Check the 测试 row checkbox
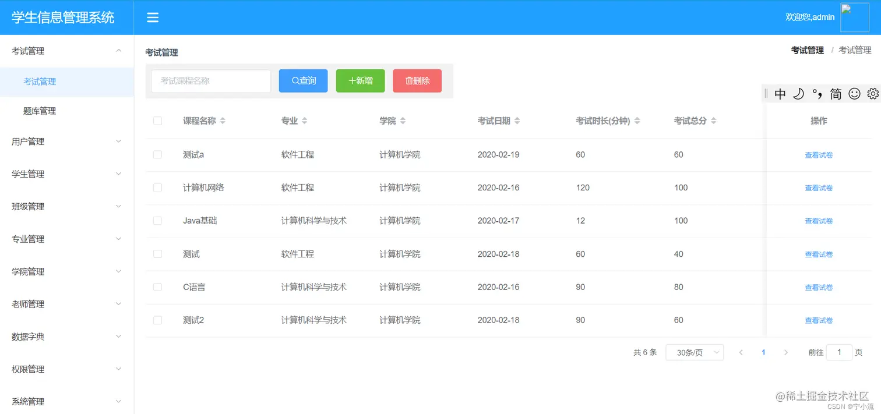Viewport: 881px width, 414px height. point(157,254)
